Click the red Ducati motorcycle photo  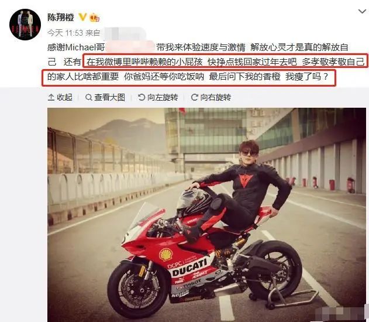206,215
